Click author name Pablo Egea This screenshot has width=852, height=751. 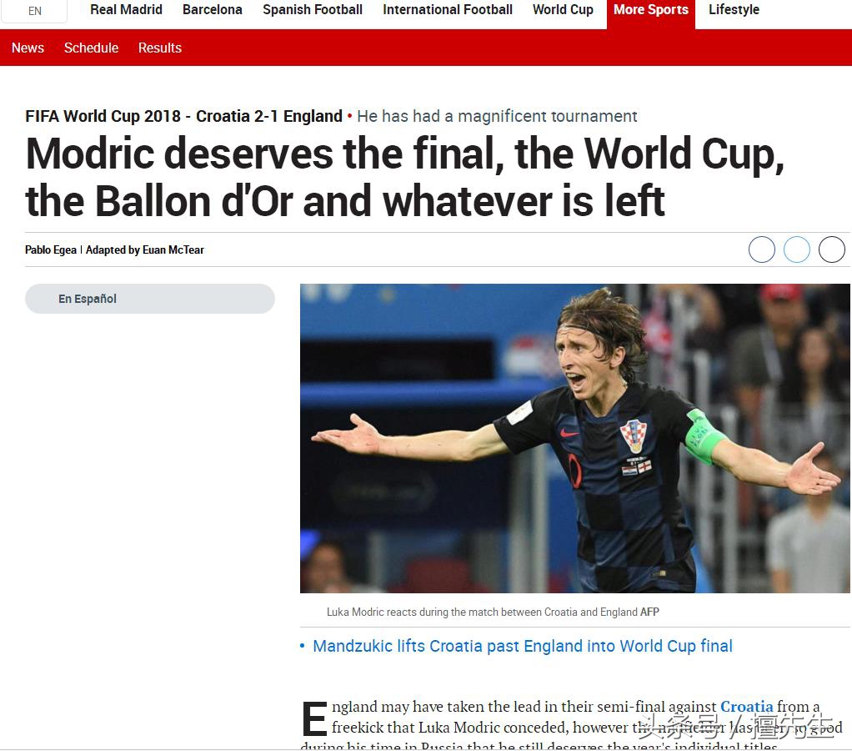pos(51,249)
